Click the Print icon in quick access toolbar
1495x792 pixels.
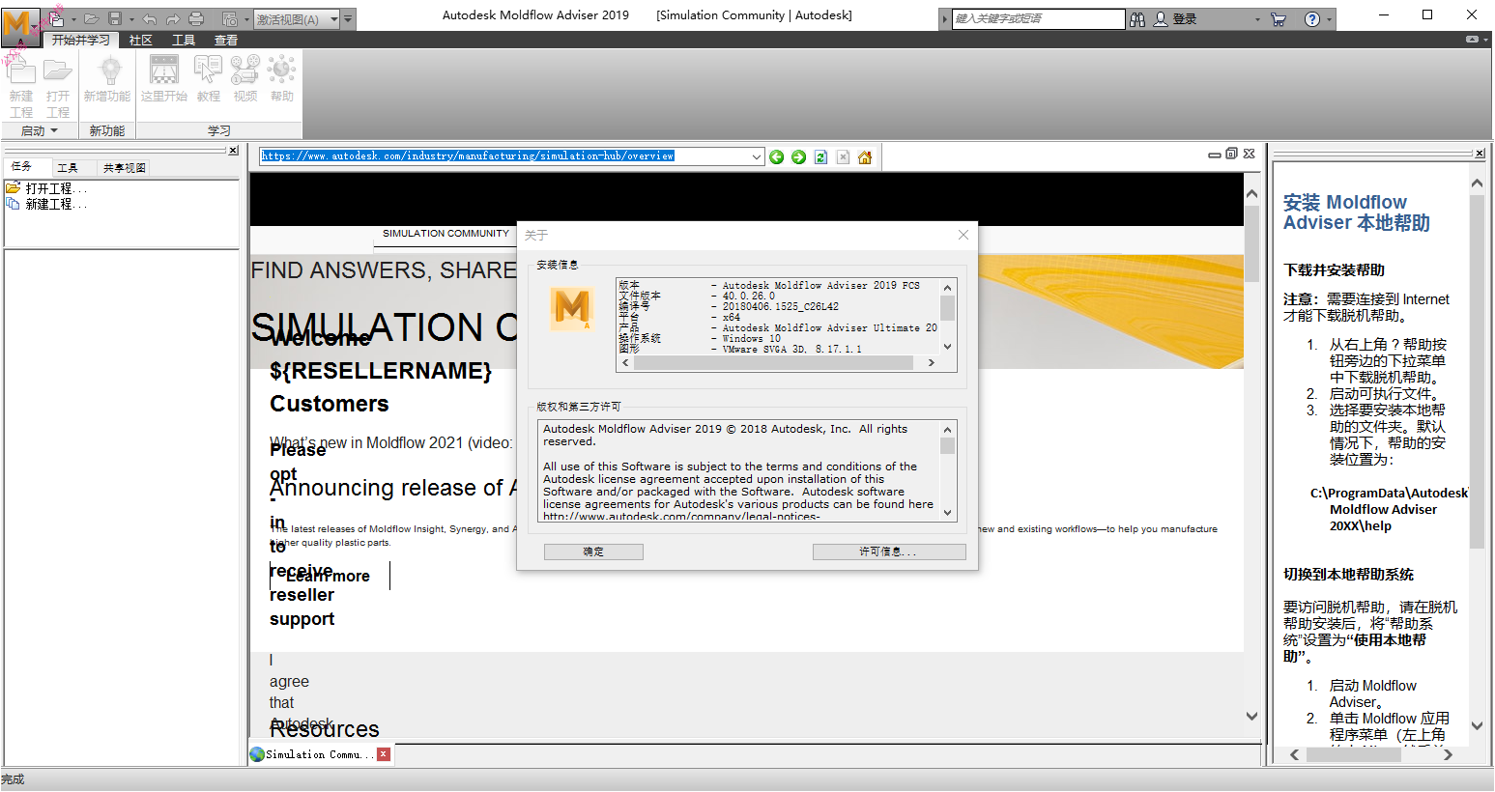(196, 18)
